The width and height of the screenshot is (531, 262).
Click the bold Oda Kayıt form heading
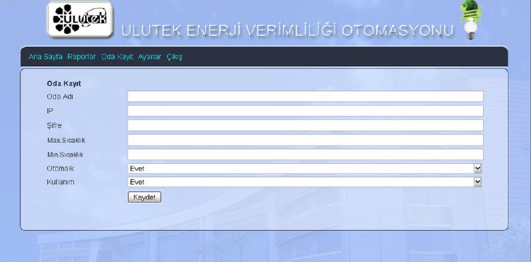click(x=64, y=84)
